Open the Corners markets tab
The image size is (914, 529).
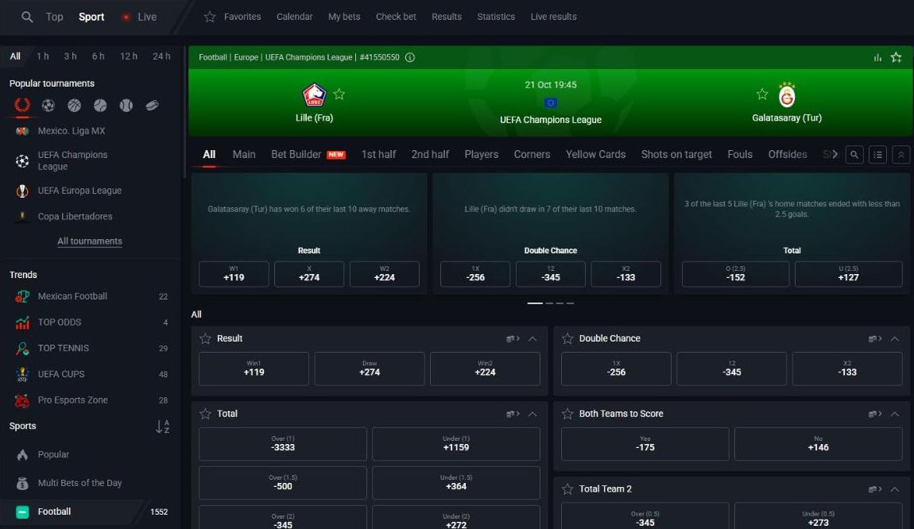532,154
